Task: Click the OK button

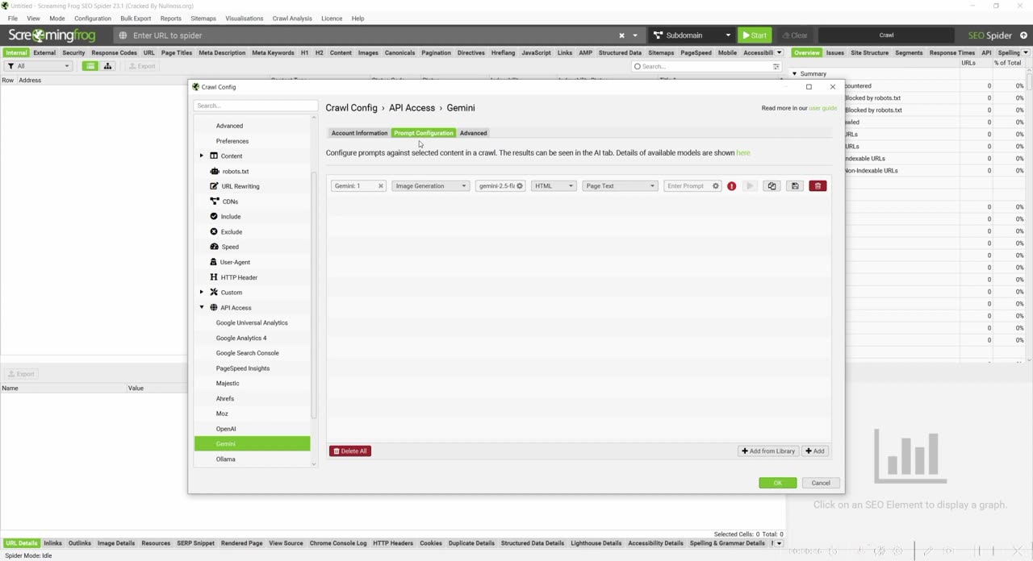Action: (x=777, y=483)
